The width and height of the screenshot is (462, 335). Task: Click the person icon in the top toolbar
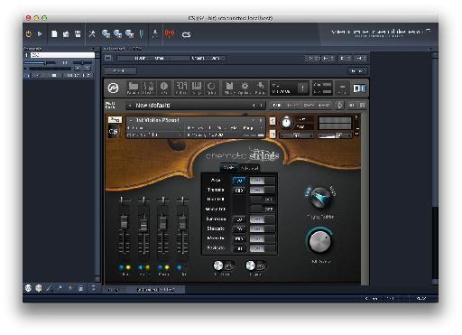point(155,34)
